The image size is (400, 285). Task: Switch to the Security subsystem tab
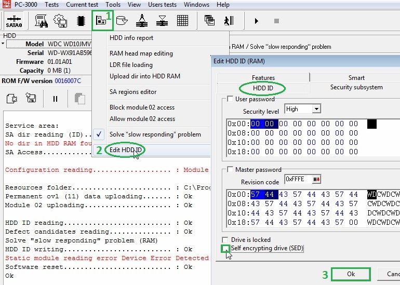[356, 87]
